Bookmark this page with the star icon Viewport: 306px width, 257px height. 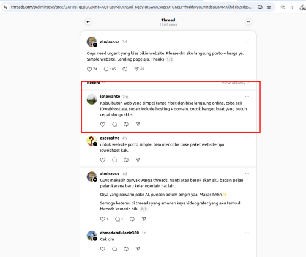coord(269,7)
